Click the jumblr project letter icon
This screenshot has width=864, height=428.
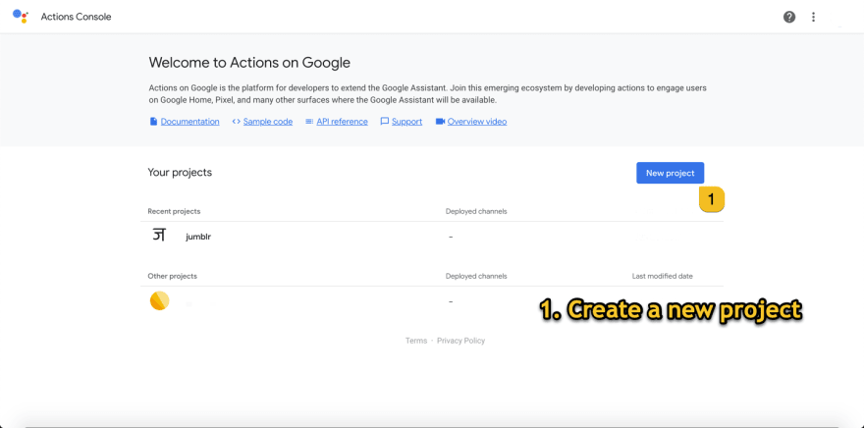point(159,236)
